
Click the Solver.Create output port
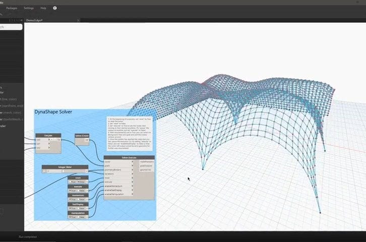pyautogui.click(x=87, y=140)
